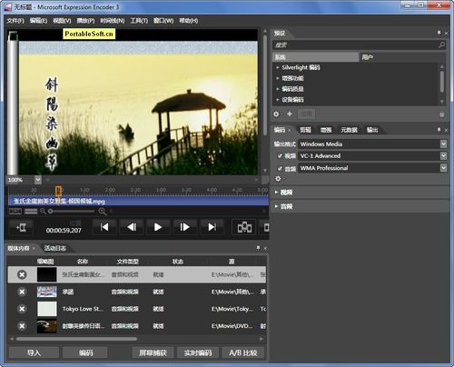Step forward one frame
Screen dimensions: 454x367
[x=184, y=227]
